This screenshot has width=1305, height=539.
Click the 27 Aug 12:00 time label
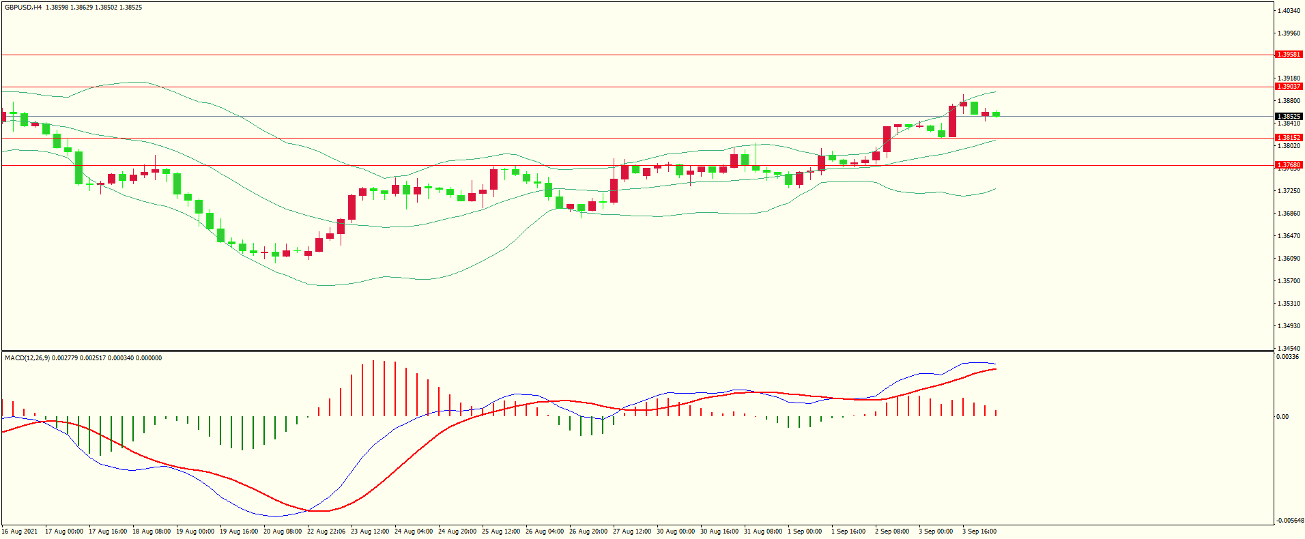631,531
